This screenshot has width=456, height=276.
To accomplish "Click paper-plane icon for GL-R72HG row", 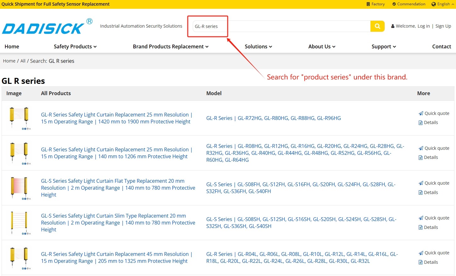I will (x=421, y=113).
